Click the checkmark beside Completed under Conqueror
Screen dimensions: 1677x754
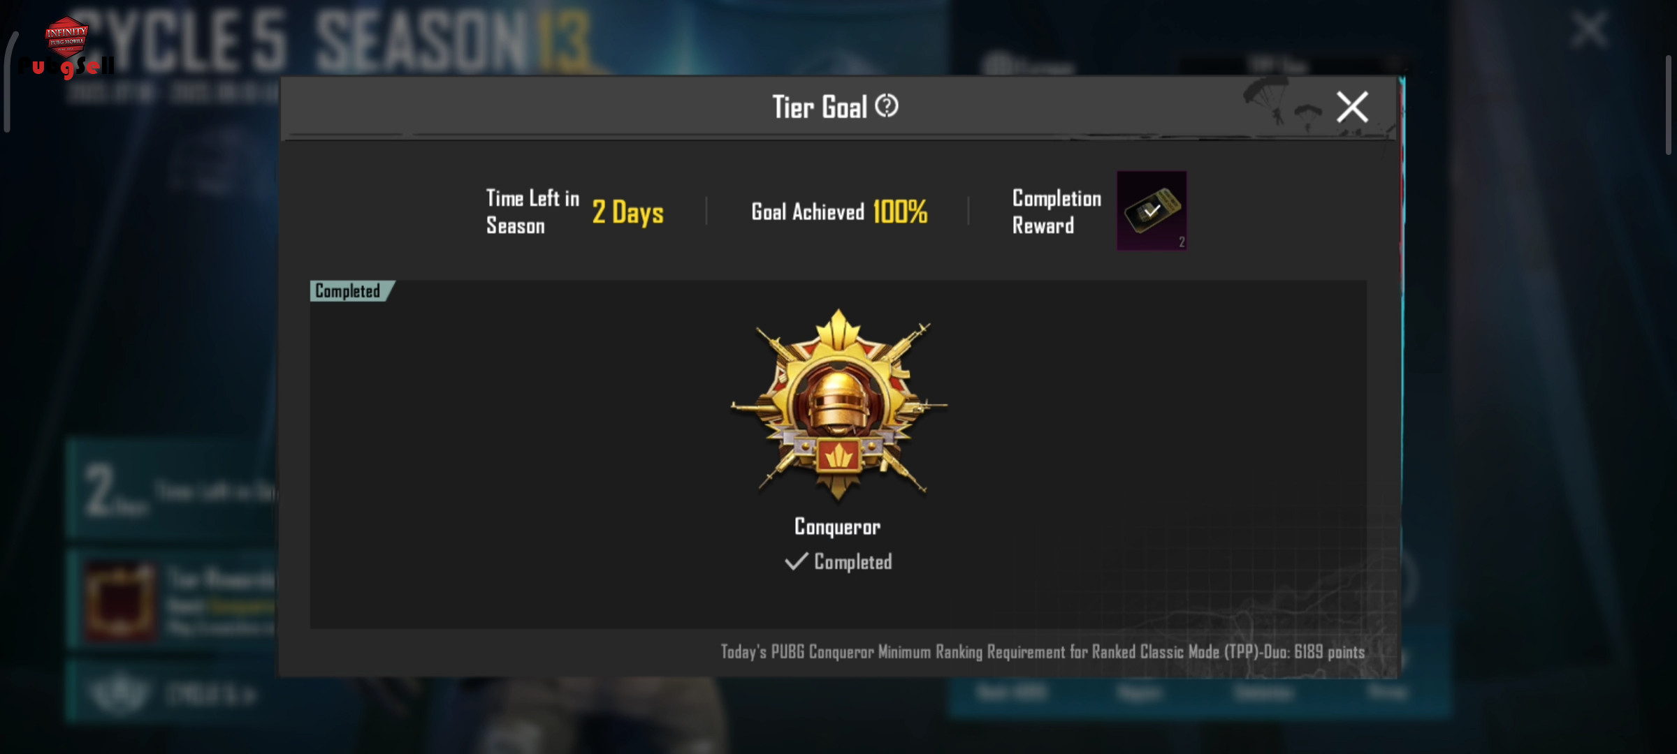pyautogui.click(x=796, y=561)
